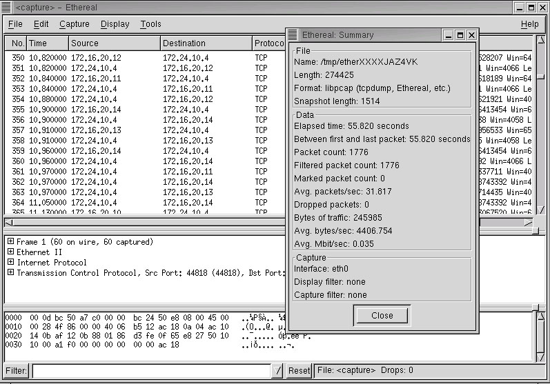
Task: Minimize the Ethereal Summary dialog
Action: pos(449,35)
